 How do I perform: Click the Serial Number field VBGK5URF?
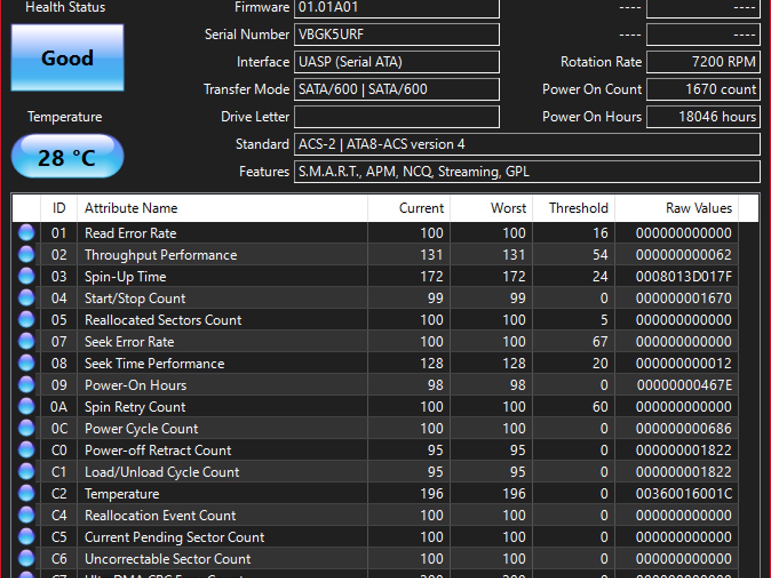[x=397, y=35]
